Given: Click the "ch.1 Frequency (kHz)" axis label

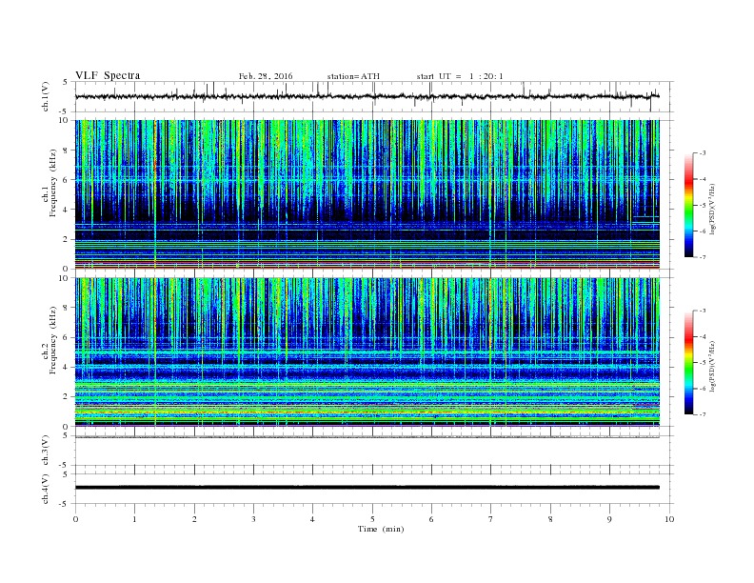Looking at the screenshot, I should pyautogui.click(x=50, y=183).
